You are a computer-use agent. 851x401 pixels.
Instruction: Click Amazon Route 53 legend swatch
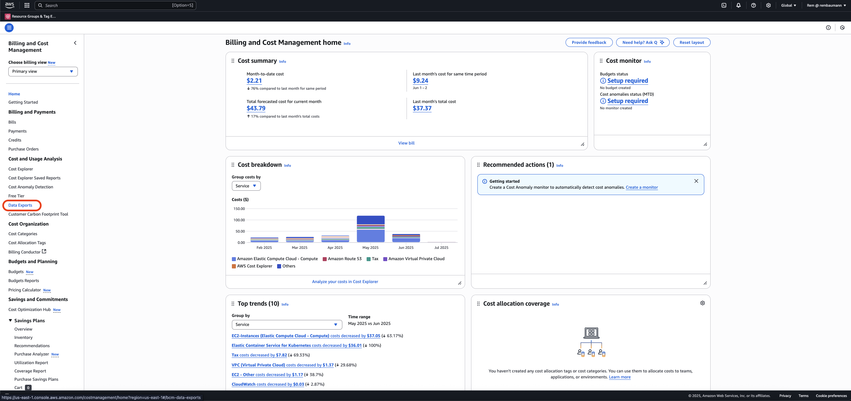[324, 259]
